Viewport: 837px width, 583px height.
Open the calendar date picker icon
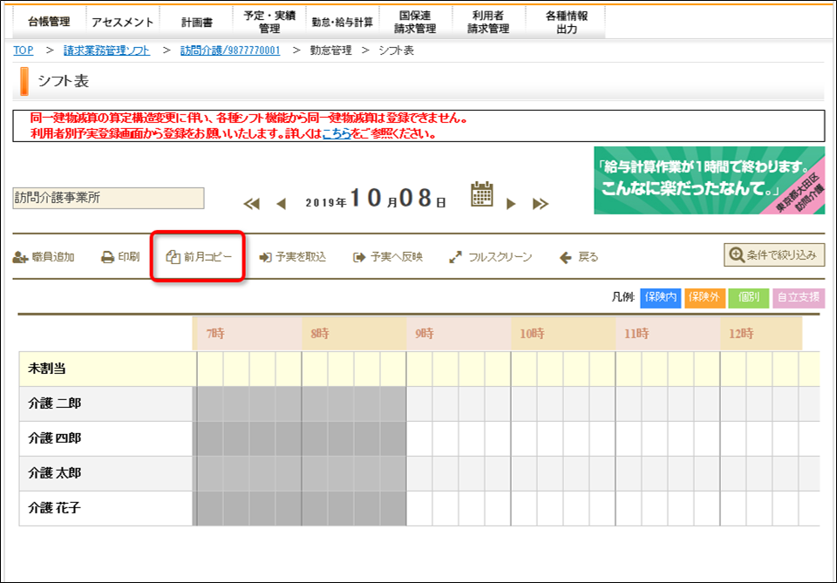(481, 194)
